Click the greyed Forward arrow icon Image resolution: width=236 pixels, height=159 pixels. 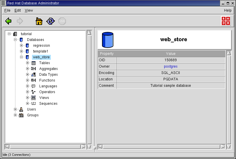(x=20, y=21)
